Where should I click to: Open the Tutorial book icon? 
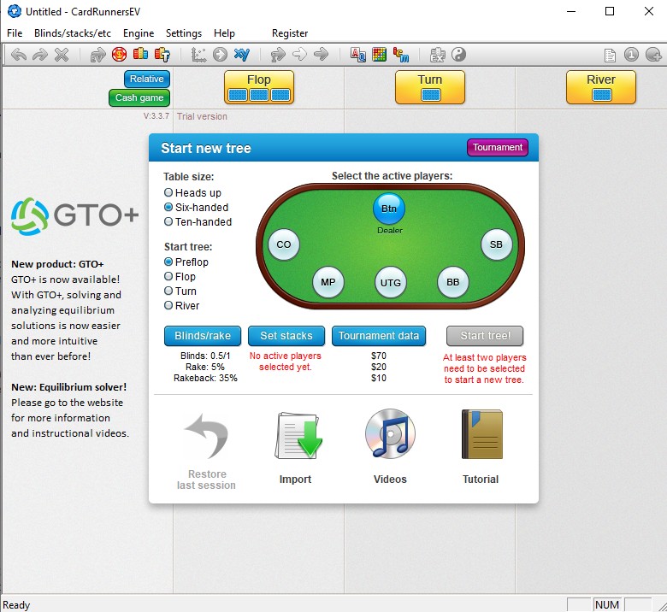coord(482,434)
